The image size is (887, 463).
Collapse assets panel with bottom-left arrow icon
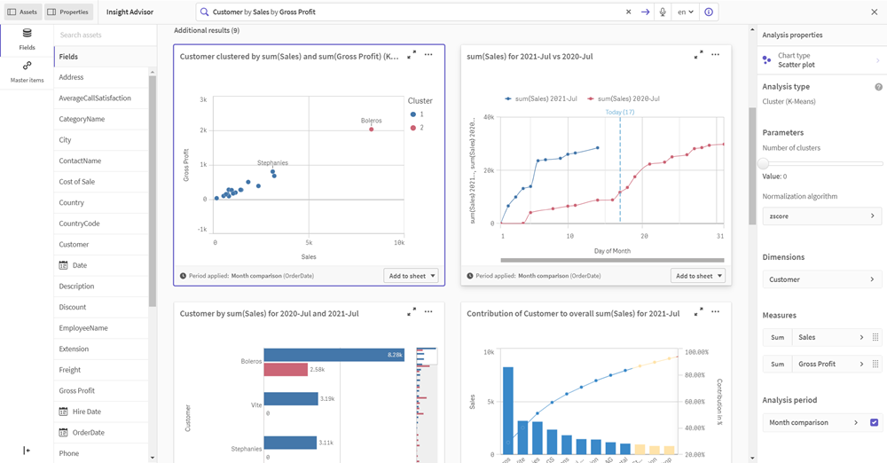tap(27, 451)
